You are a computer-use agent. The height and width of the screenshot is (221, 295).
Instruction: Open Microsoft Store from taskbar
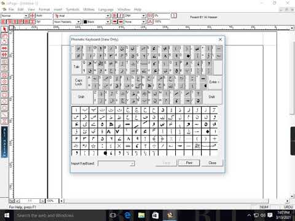(x=155, y=215)
